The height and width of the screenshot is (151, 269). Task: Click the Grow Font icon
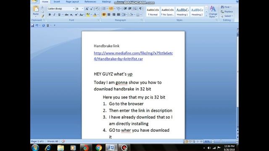87,9
